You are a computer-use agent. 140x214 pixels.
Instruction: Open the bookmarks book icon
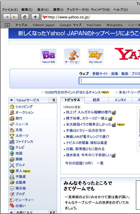tap(7, 25)
